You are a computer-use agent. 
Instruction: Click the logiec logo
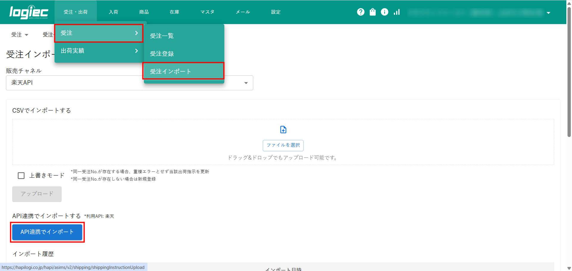coord(29,12)
